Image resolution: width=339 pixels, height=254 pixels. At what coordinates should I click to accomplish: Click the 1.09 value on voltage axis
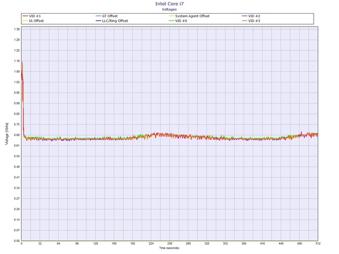pyautogui.click(x=17, y=71)
